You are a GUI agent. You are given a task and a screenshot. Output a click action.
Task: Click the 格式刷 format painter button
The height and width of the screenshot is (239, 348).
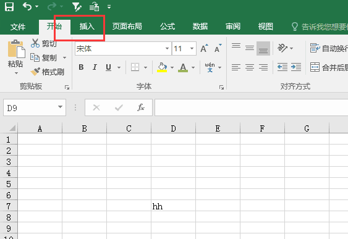[47, 72]
